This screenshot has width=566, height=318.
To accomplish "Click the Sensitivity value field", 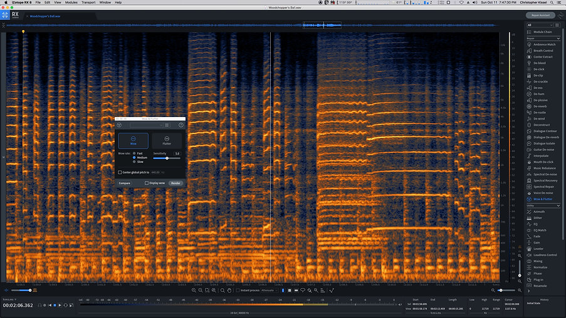I will point(177,153).
